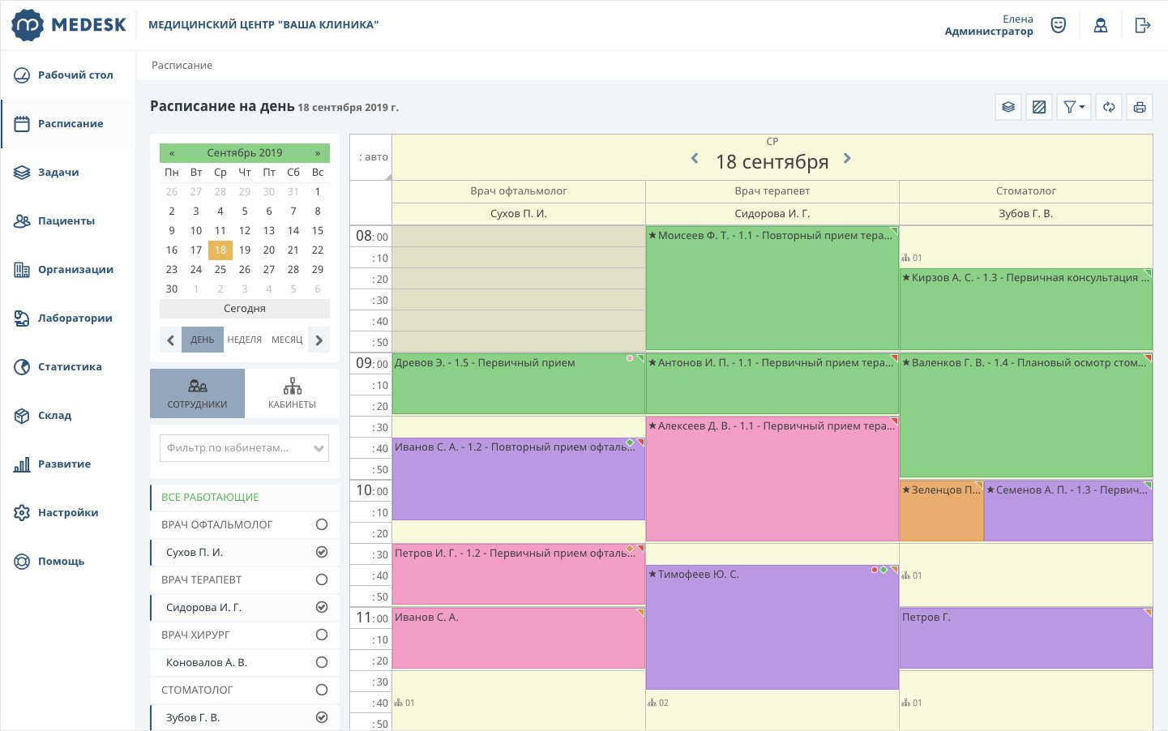Viewport: 1168px width, 731px height.
Task: Open the Статистика section in sidebar
Action: [x=70, y=367]
